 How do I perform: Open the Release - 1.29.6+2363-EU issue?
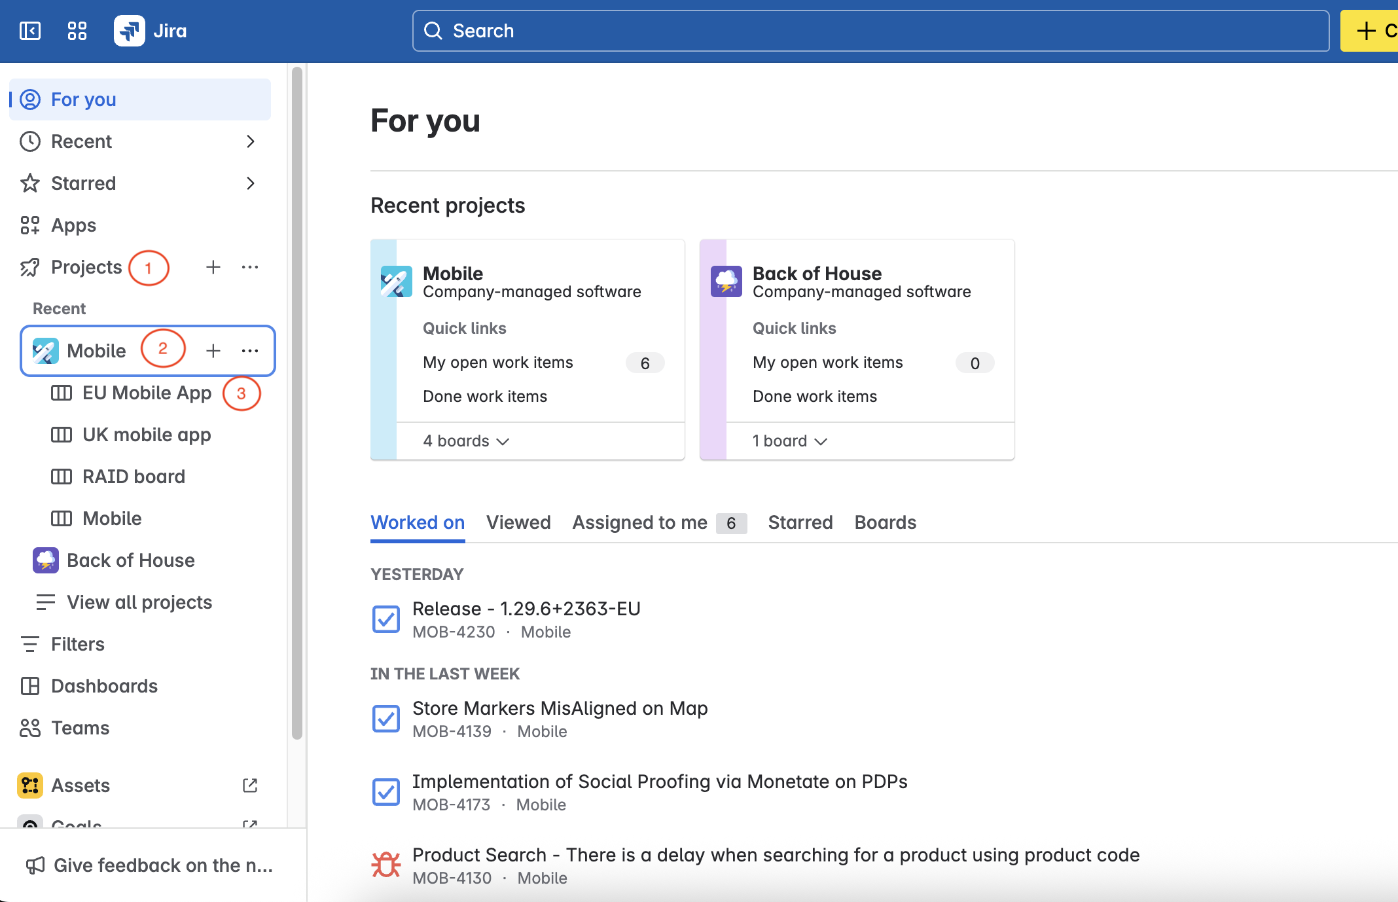point(526,609)
